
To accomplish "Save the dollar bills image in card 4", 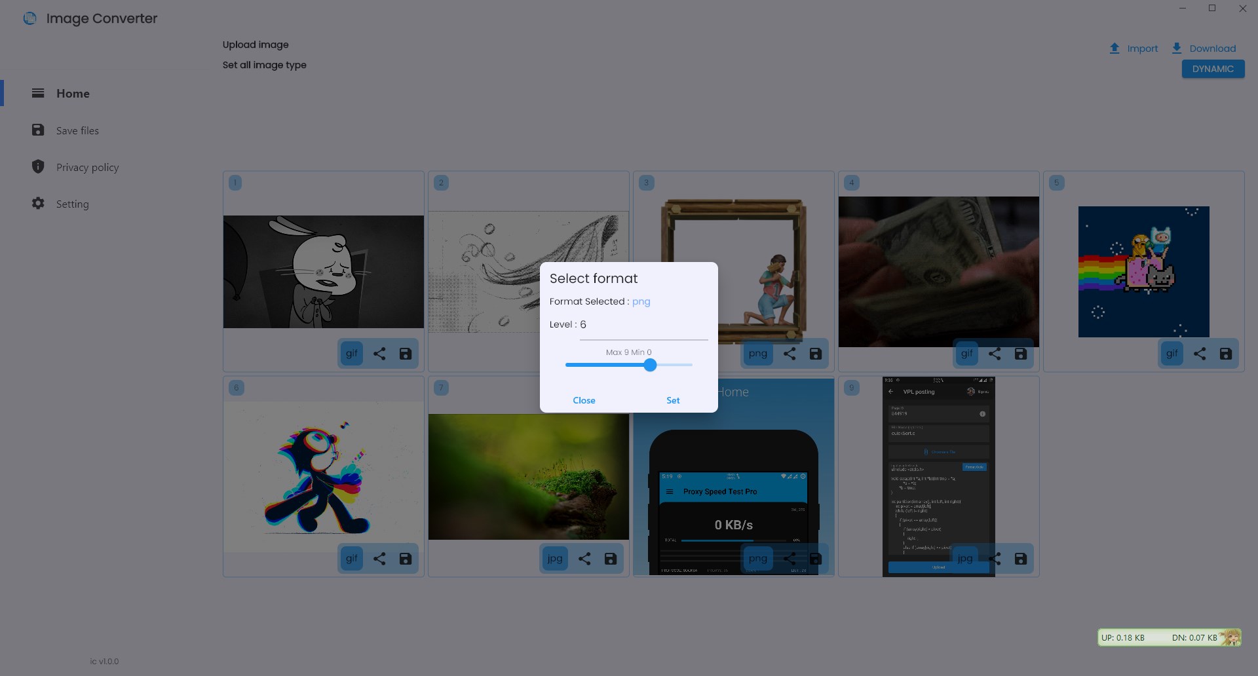I will 1021,354.
